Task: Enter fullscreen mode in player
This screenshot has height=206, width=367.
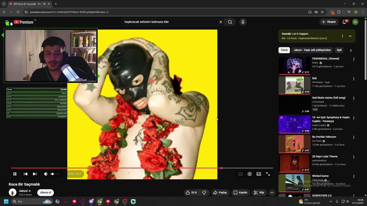Action: (x=268, y=174)
